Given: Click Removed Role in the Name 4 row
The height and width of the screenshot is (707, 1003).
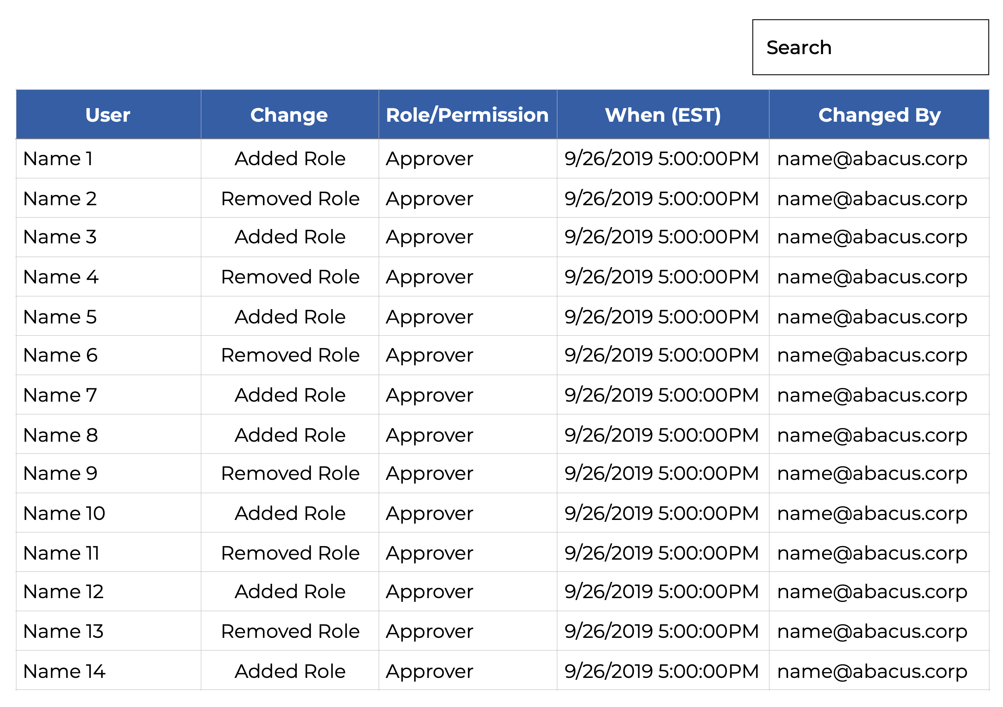Looking at the screenshot, I should [x=290, y=277].
